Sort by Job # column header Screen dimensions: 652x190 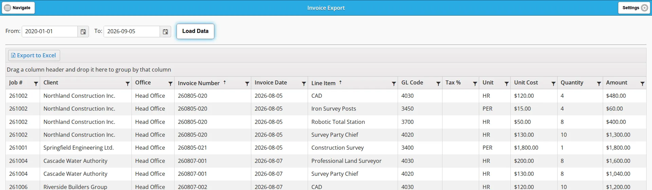[16, 83]
